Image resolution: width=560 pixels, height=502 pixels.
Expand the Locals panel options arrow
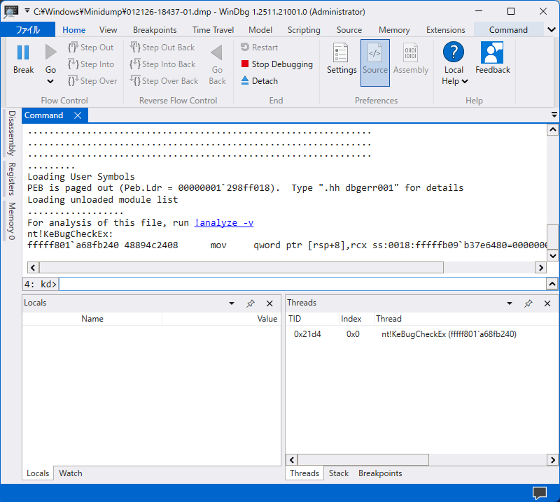click(x=232, y=303)
